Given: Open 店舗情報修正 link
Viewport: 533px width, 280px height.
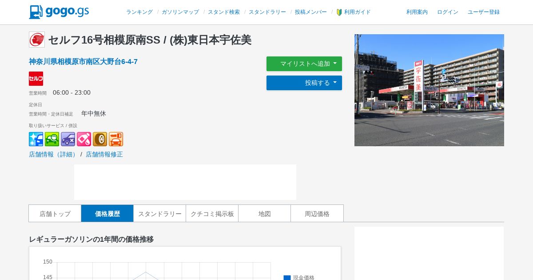Looking at the screenshot, I should pyautogui.click(x=104, y=154).
